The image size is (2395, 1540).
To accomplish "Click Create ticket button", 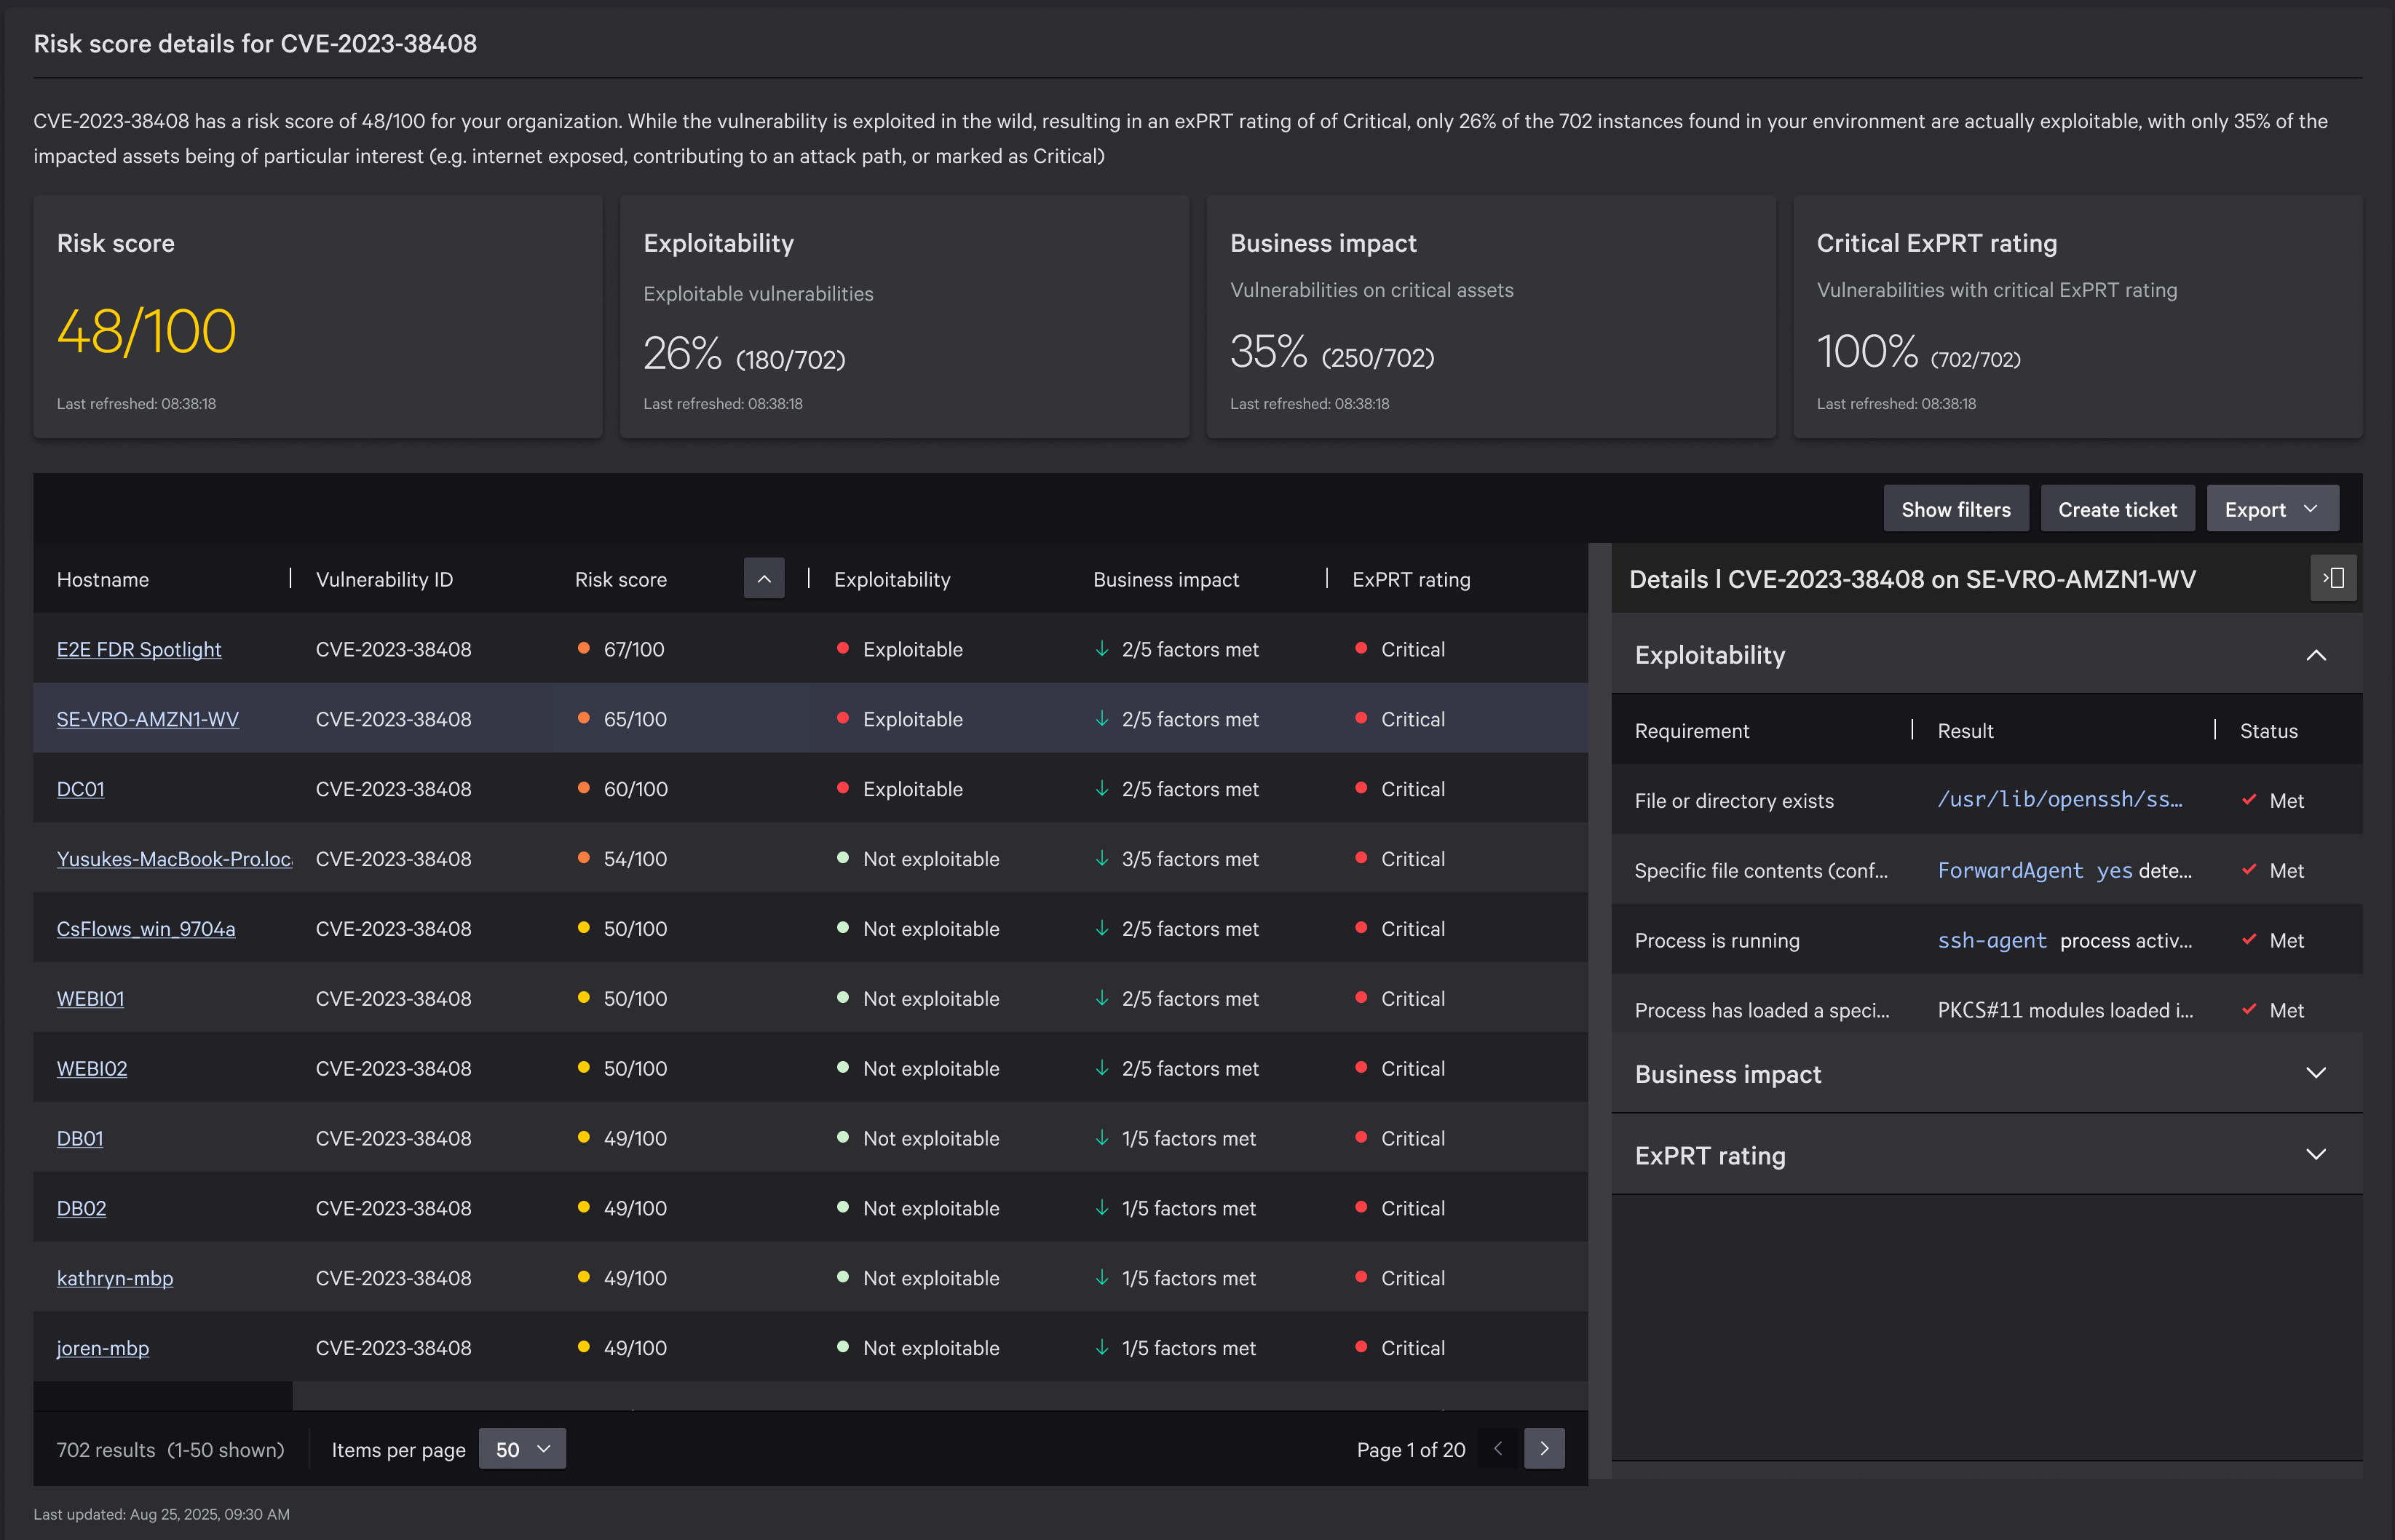I will pyautogui.click(x=2116, y=510).
